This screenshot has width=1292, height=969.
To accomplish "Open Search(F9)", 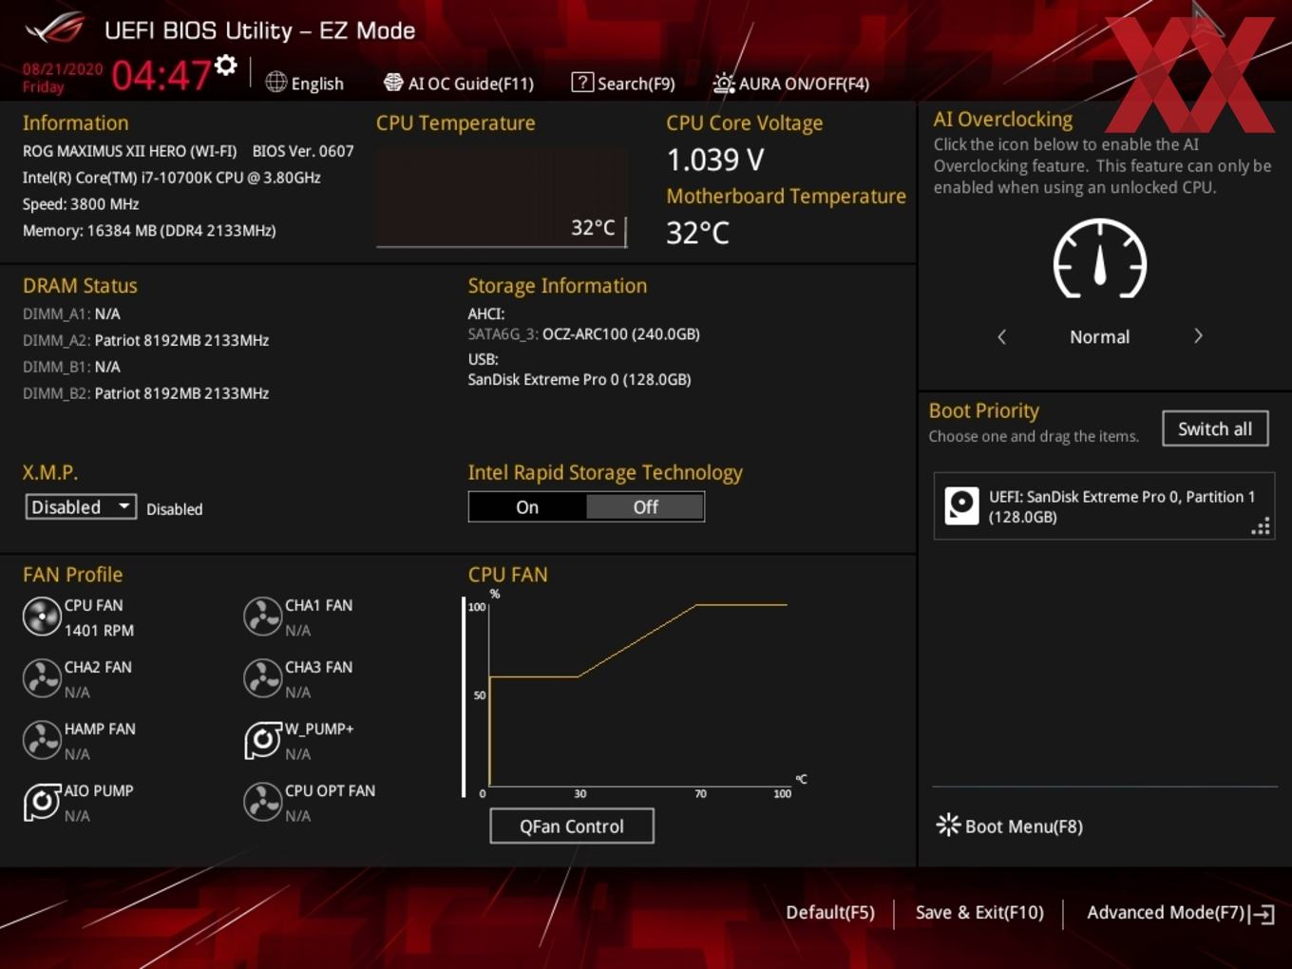I will pos(623,84).
